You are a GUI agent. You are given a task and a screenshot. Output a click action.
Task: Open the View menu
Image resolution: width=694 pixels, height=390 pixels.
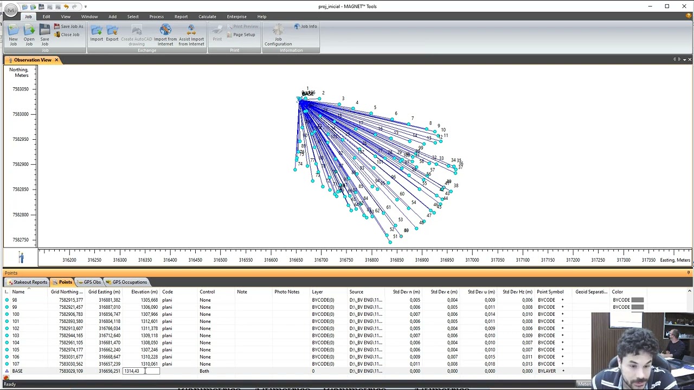point(66,16)
